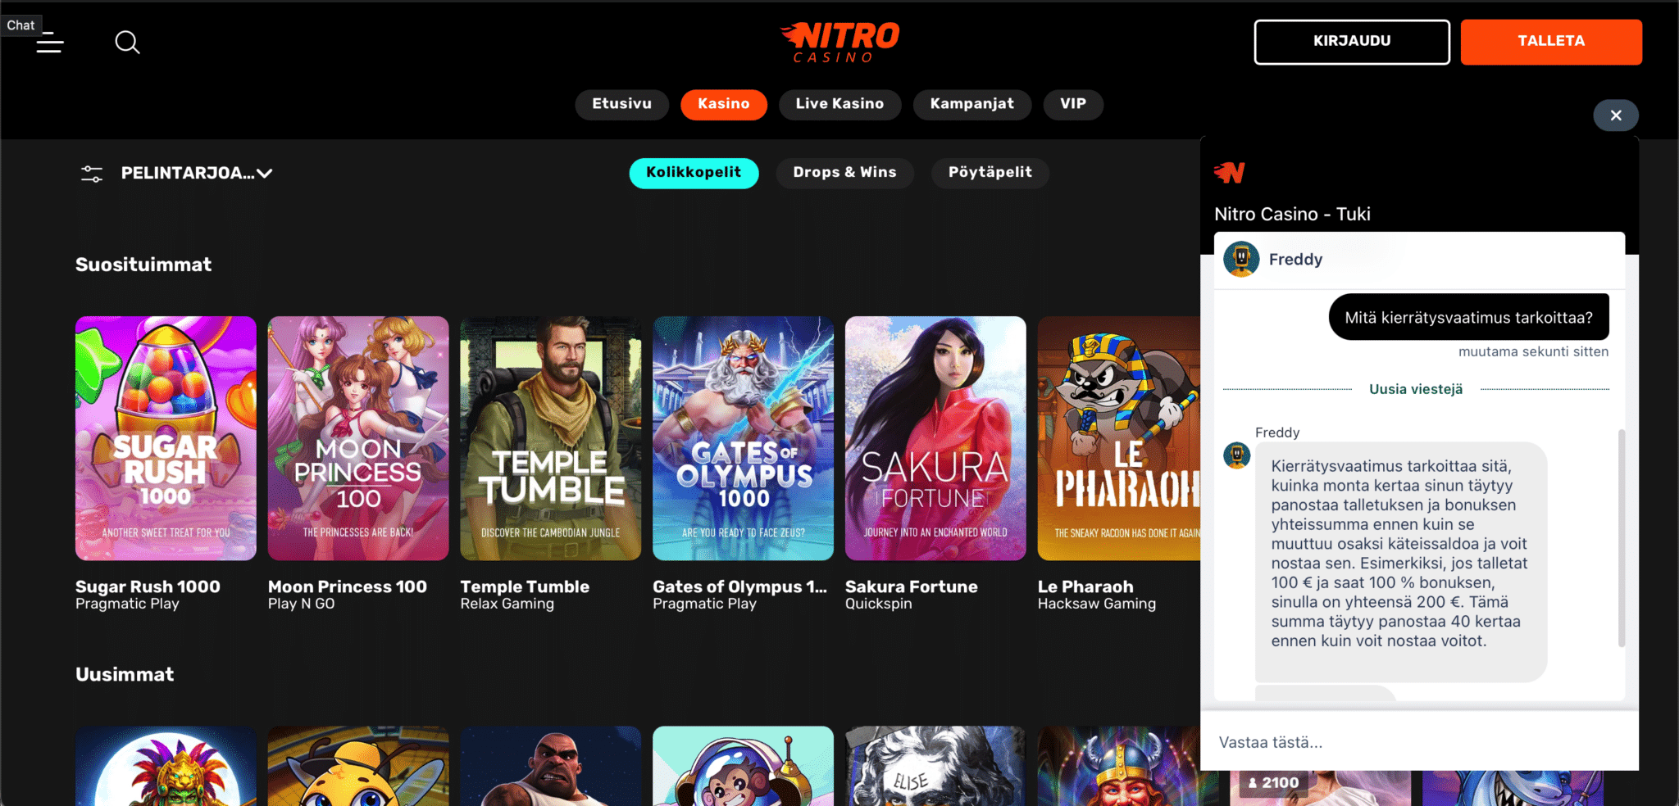Screen dimensions: 1679x806
Task: Open the Gates of Olympus 1000 thumbnail
Action: 744,438
